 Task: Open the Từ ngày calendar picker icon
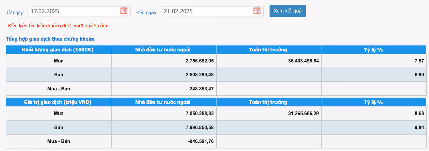tap(124, 11)
